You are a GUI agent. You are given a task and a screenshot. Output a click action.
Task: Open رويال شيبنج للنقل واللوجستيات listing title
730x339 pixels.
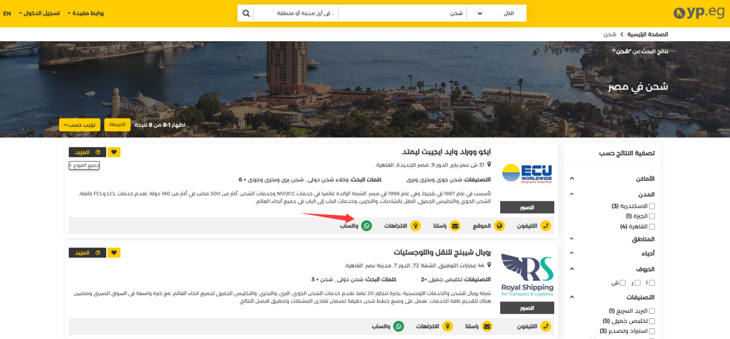[x=443, y=253]
